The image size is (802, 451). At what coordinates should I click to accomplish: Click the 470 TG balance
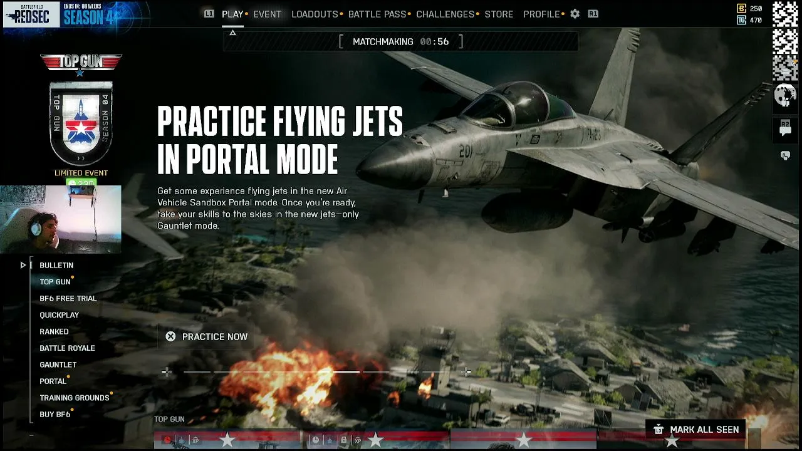point(756,20)
